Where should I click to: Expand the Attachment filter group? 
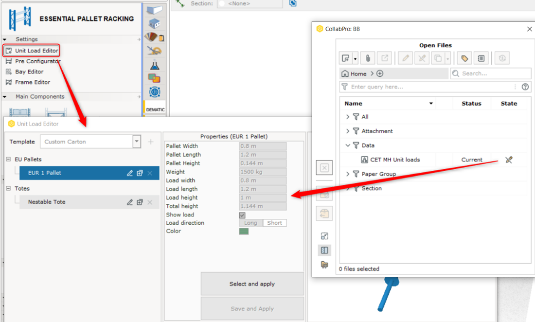pyautogui.click(x=348, y=131)
